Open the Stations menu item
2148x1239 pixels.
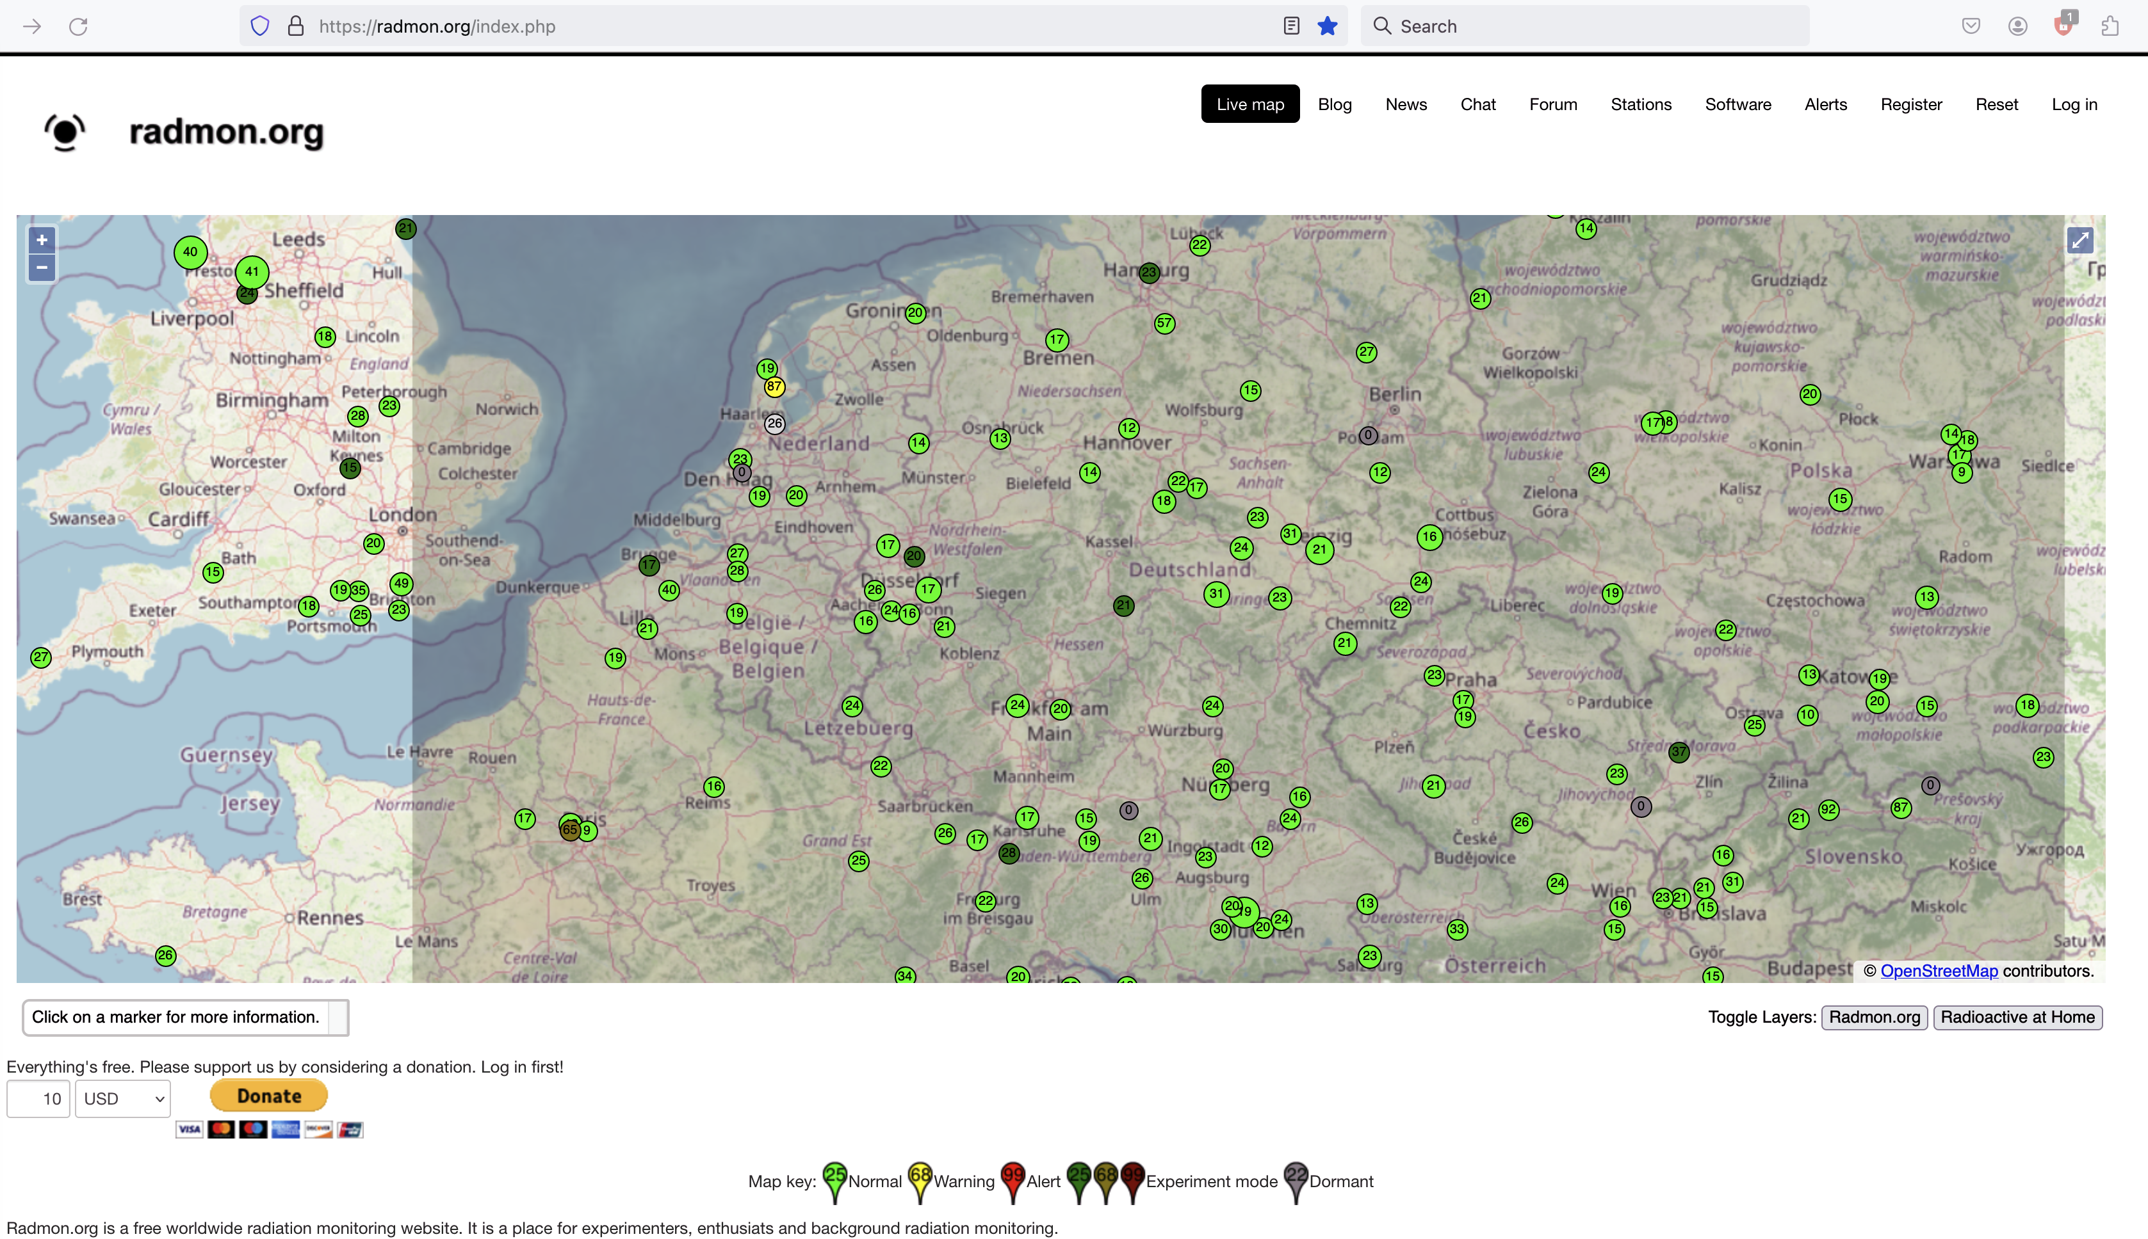point(1641,104)
